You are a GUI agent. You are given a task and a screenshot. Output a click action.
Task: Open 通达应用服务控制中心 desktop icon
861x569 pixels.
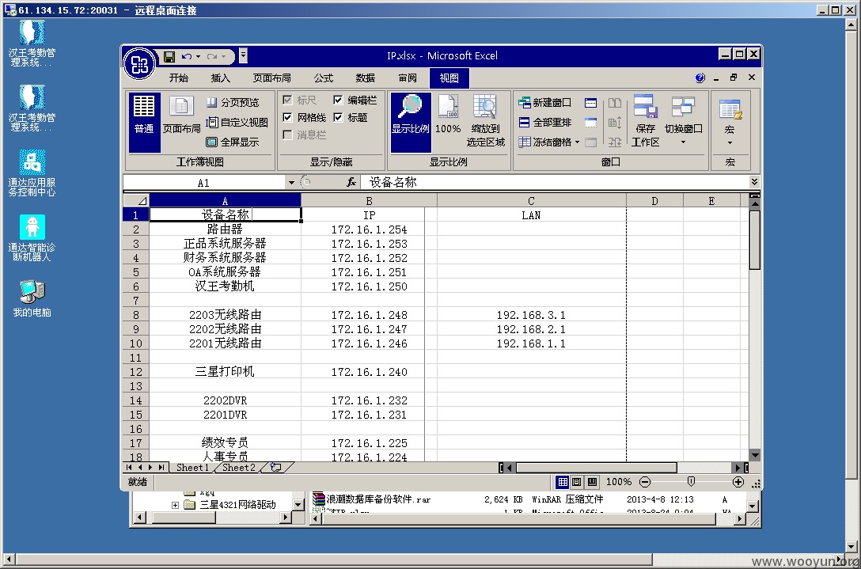pos(32,173)
